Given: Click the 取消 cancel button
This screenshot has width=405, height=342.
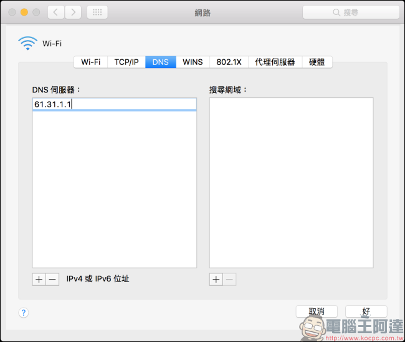Looking at the screenshot, I should click(x=317, y=311).
